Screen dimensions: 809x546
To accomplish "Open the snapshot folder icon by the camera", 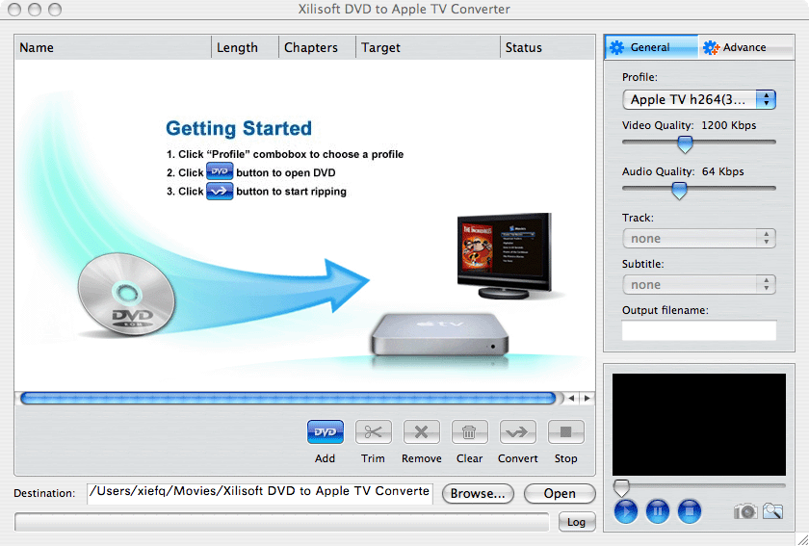I will (x=772, y=511).
